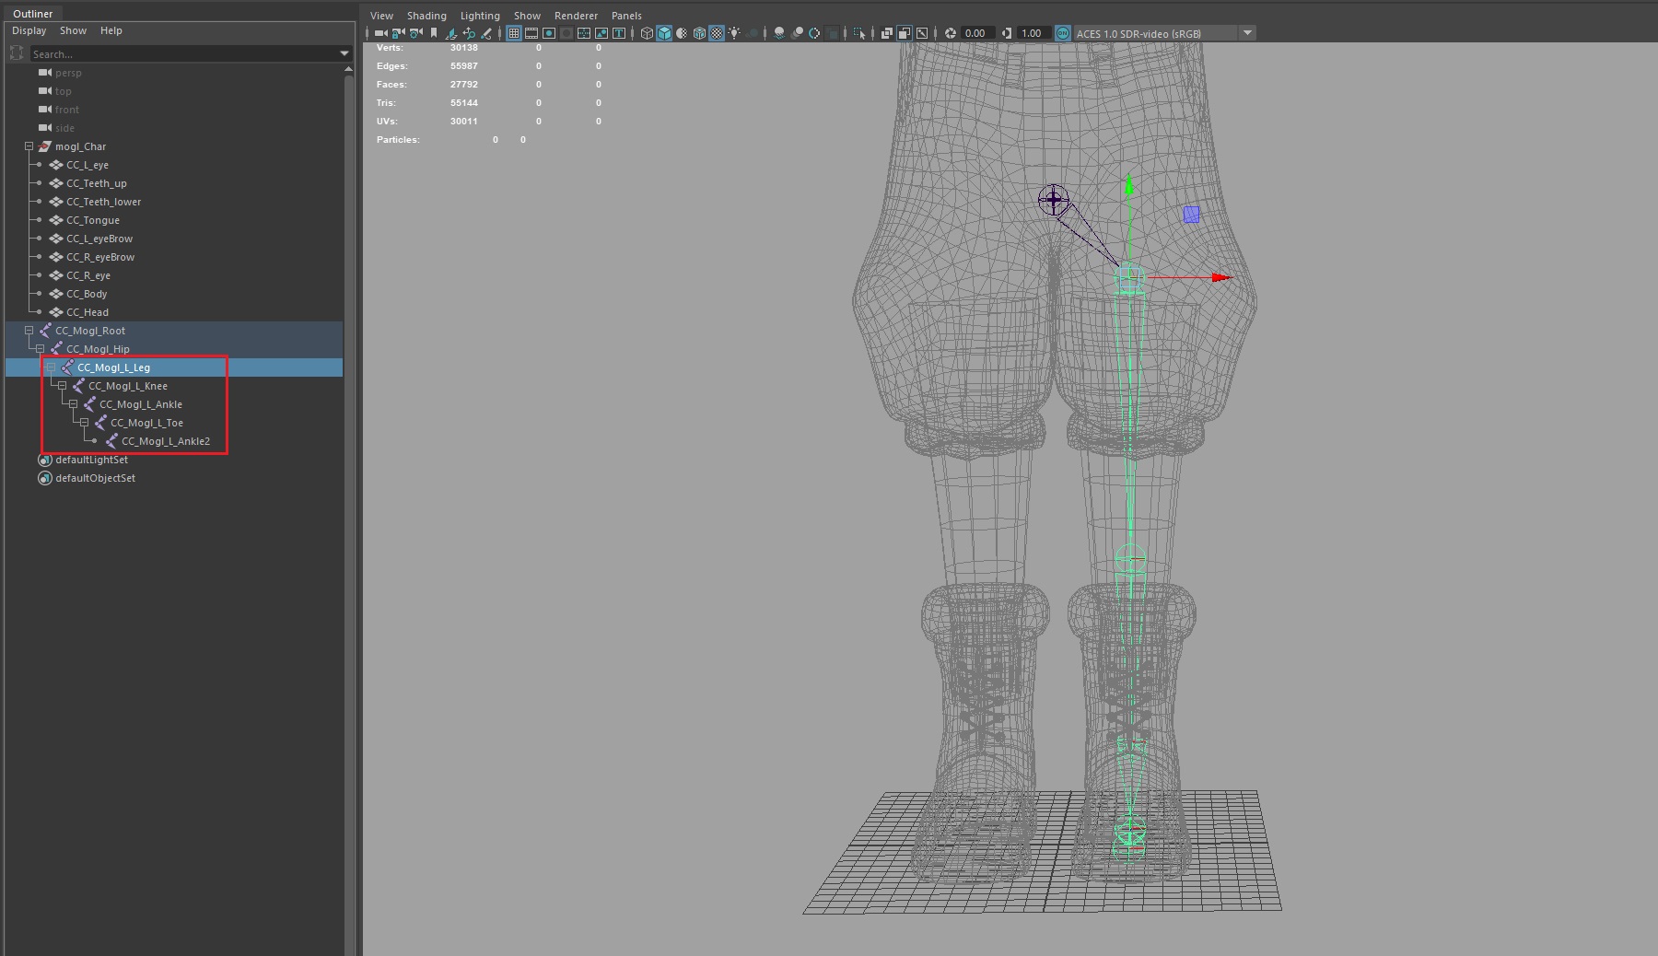Switch to Smooth Shade All mode
Screen dimensions: 1658x956
pos(664,33)
